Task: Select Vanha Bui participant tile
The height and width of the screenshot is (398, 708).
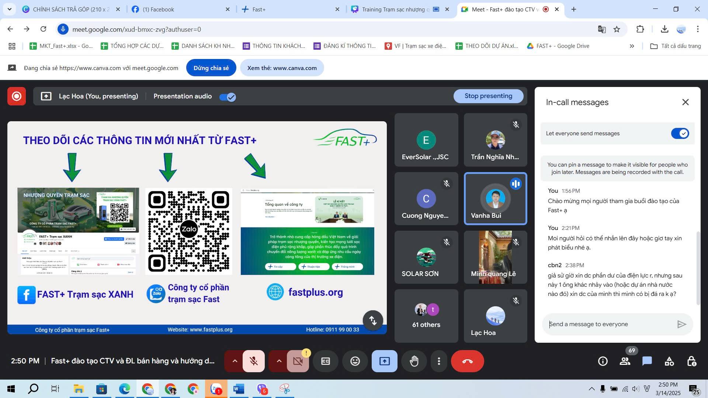Action: [495, 198]
